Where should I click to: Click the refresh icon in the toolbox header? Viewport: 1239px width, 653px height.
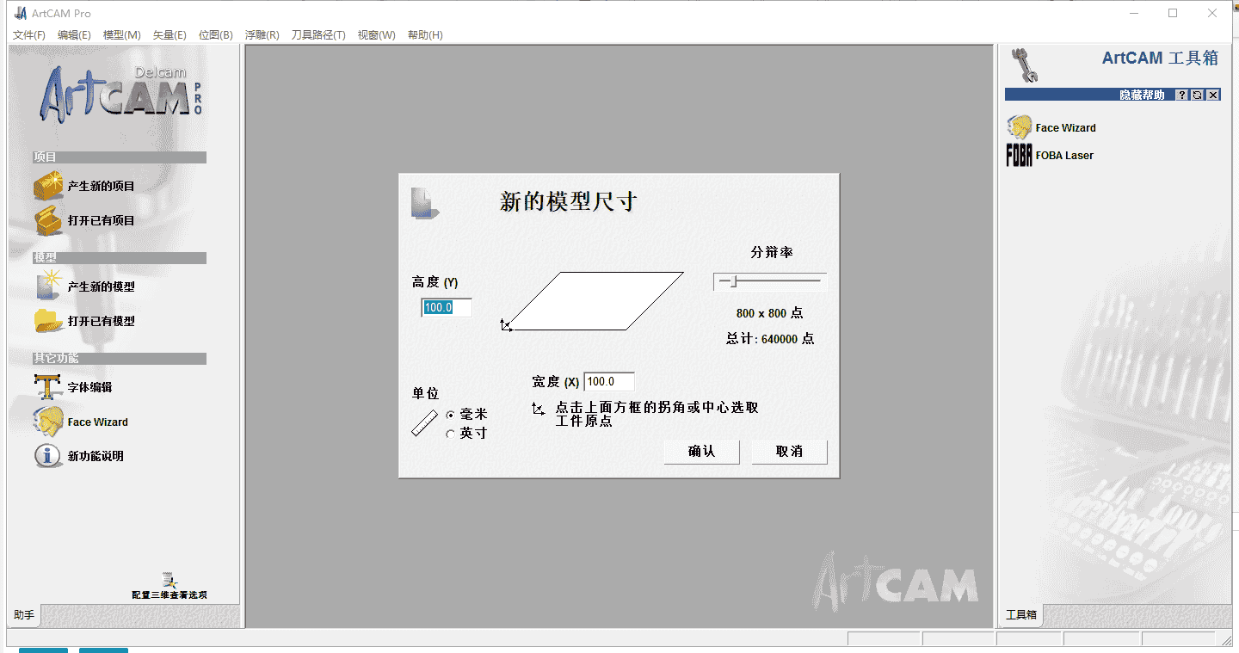(x=1198, y=95)
